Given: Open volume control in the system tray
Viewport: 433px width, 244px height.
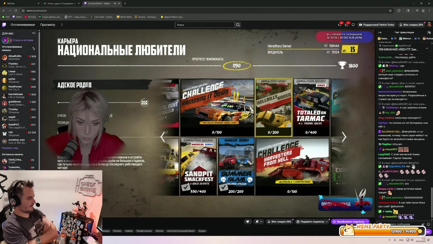Looking at the screenshot, I should click(x=412, y=240).
